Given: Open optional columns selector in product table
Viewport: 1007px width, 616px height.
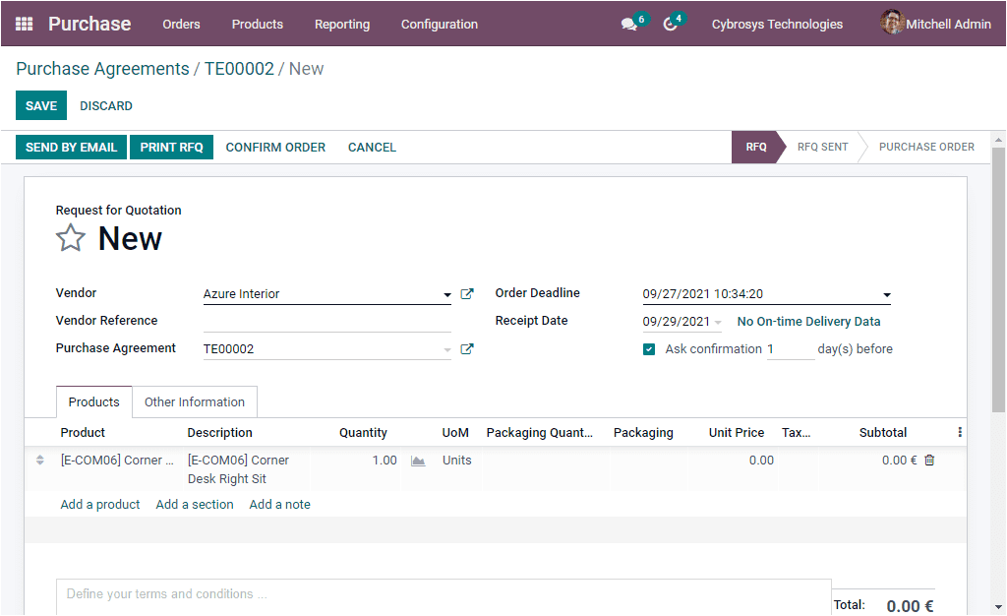Looking at the screenshot, I should [x=960, y=432].
